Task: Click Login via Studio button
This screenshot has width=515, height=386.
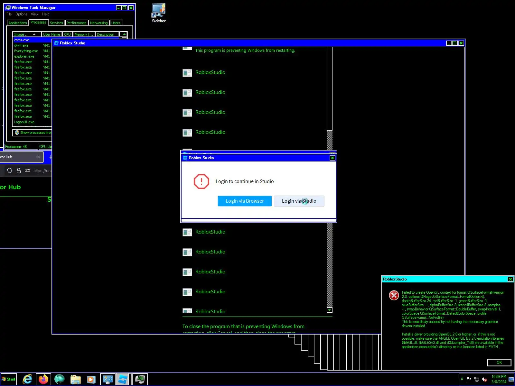Action: [x=299, y=201]
